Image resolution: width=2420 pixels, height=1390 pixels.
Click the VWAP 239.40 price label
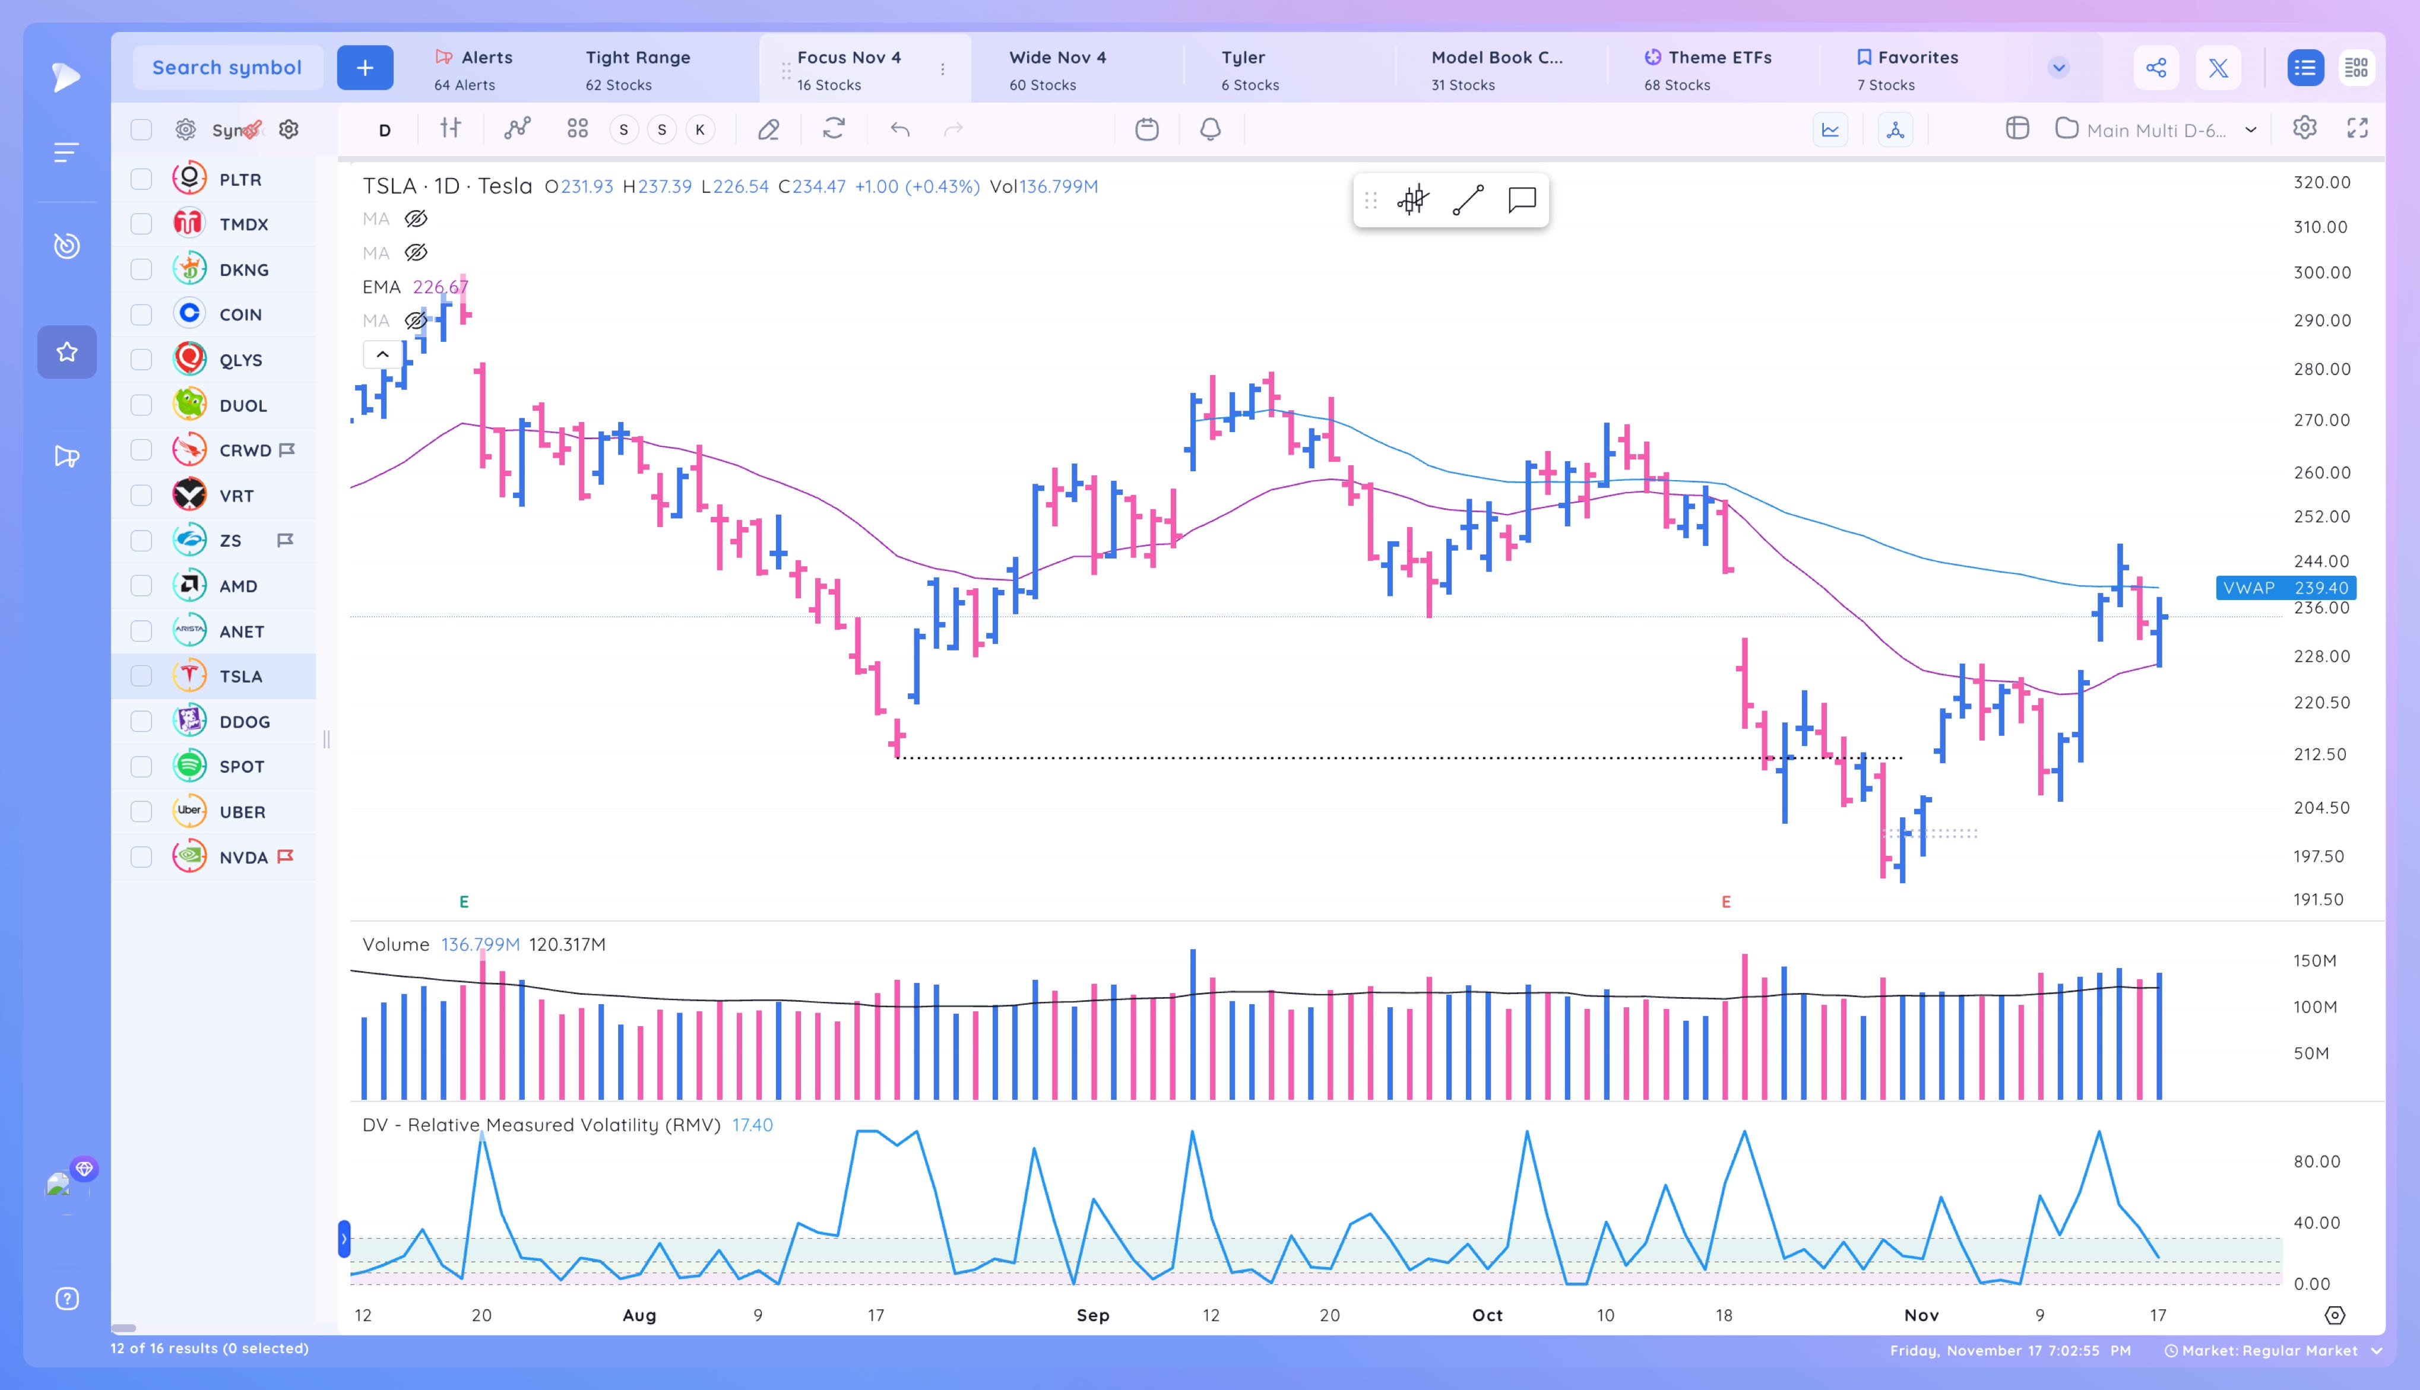[2285, 588]
